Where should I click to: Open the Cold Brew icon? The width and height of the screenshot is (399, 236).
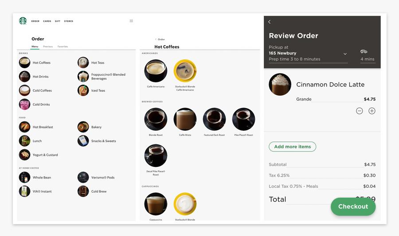83,191
